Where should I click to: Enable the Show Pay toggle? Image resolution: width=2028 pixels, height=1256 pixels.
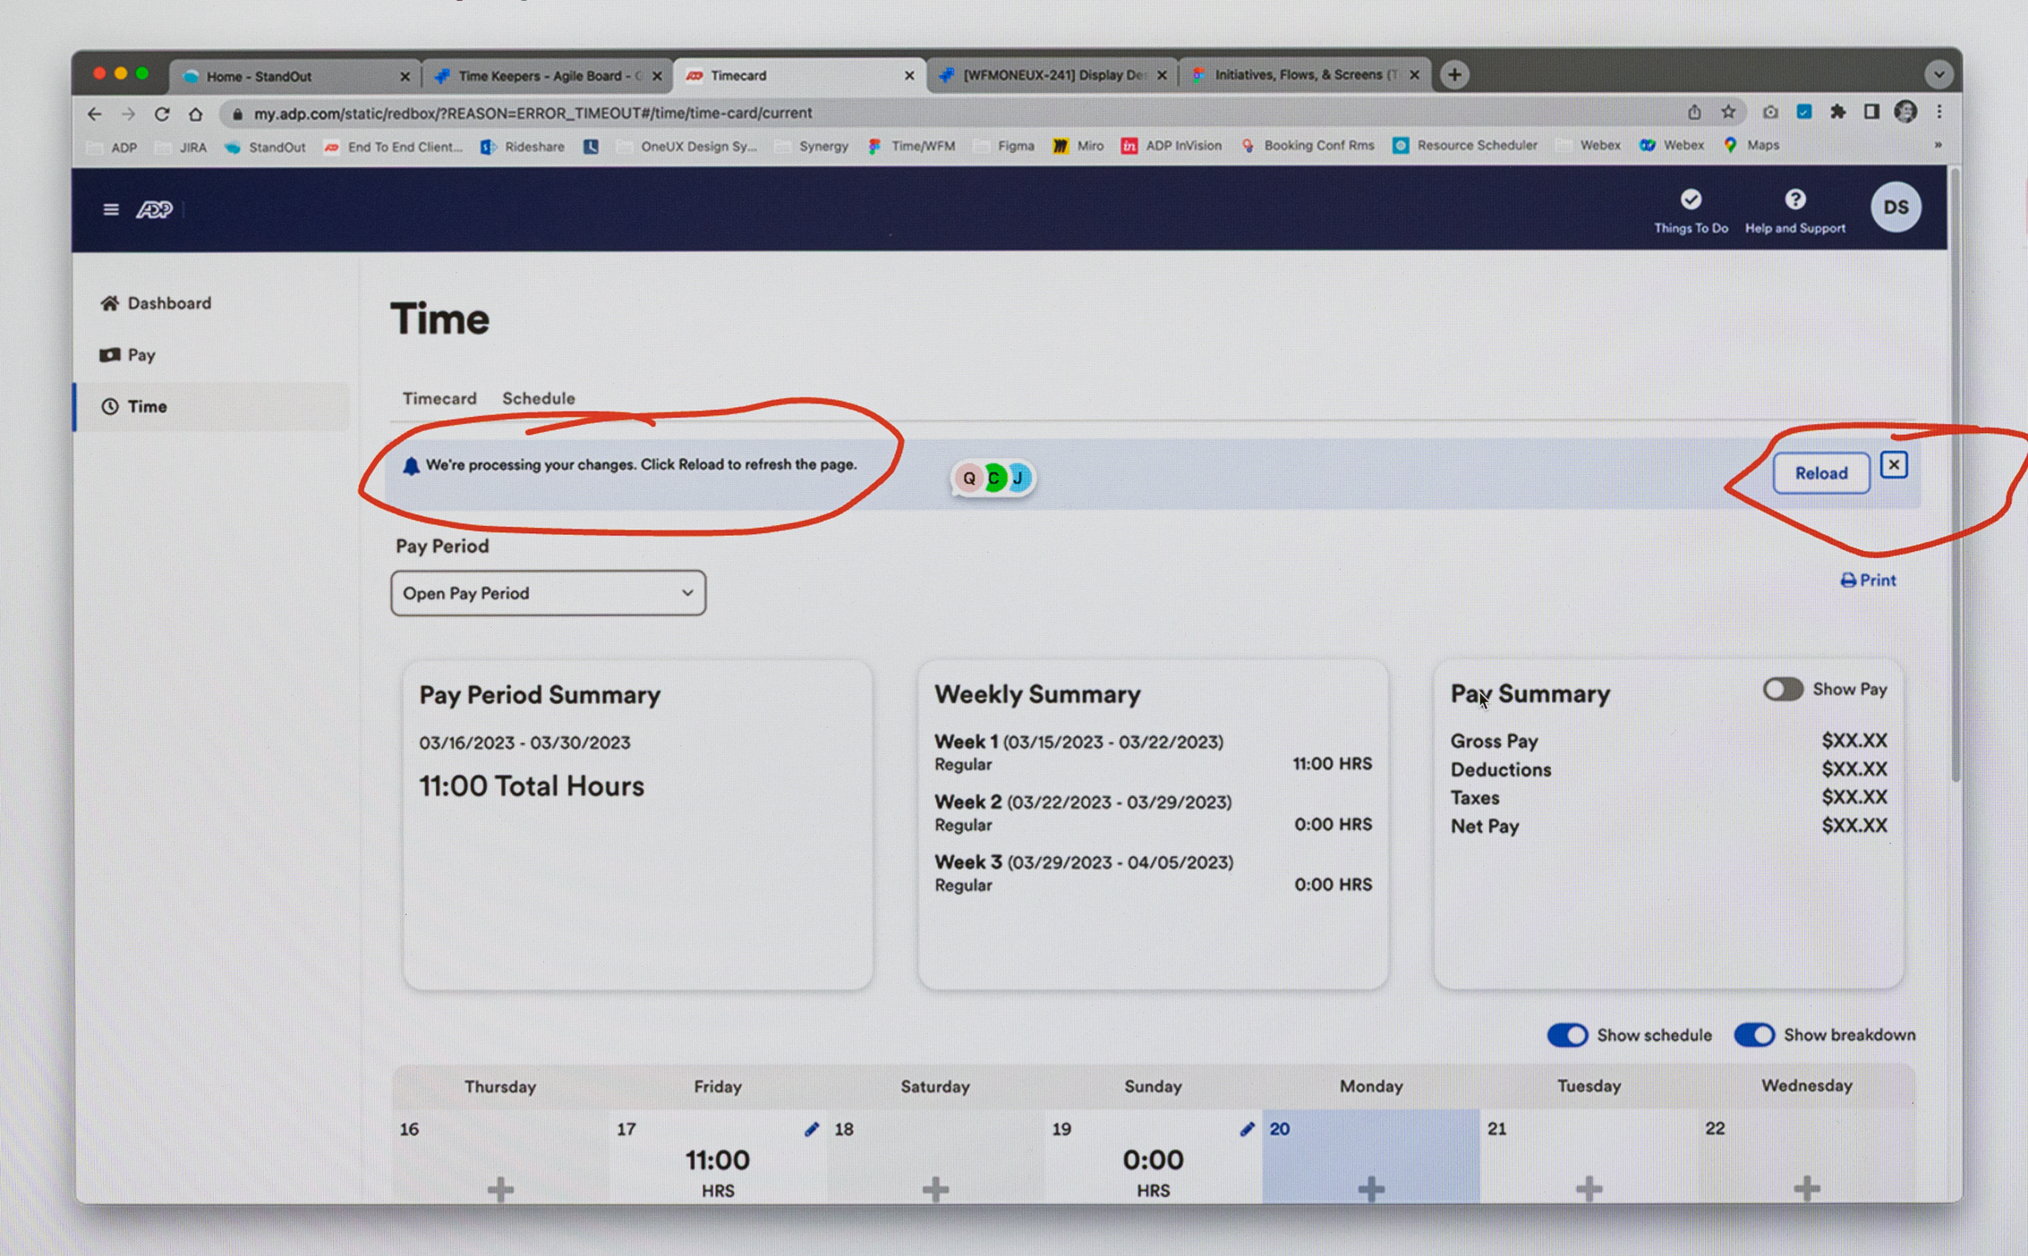coord(1782,689)
